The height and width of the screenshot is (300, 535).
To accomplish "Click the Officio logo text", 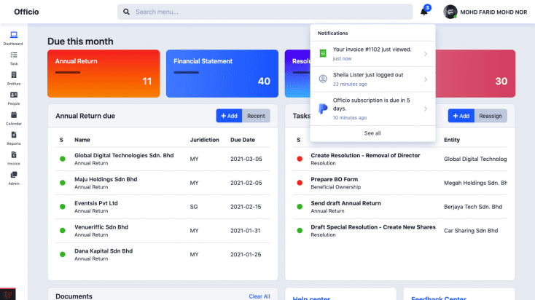I will click(x=26, y=12).
